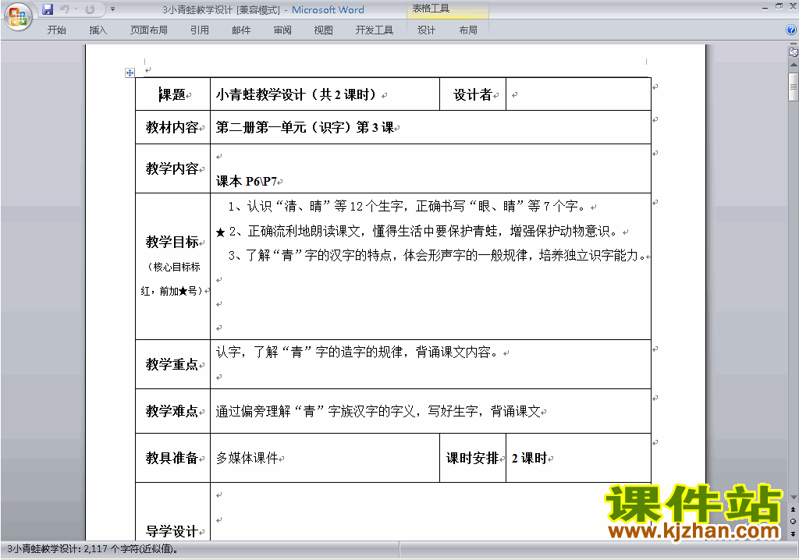Click the 课题 table cell
The height and width of the screenshot is (560, 799).
tap(172, 94)
